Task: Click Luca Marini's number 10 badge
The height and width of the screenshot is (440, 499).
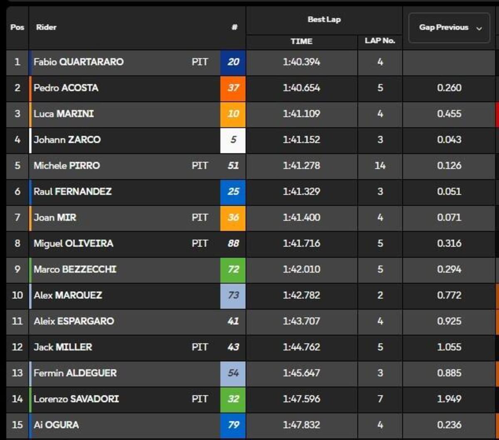Action: click(233, 114)
